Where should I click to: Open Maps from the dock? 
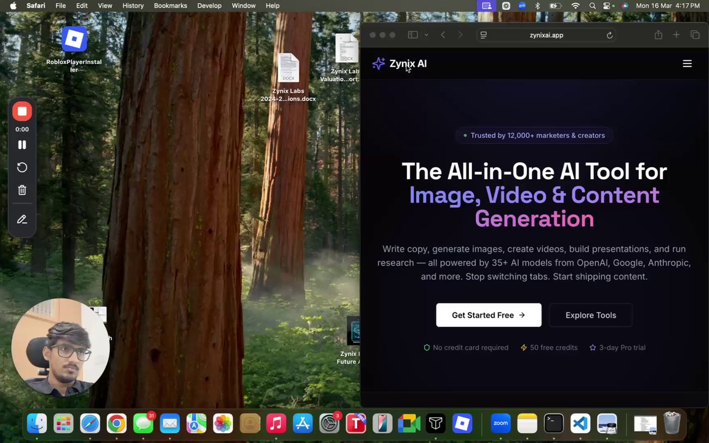[x=196, y=423]
